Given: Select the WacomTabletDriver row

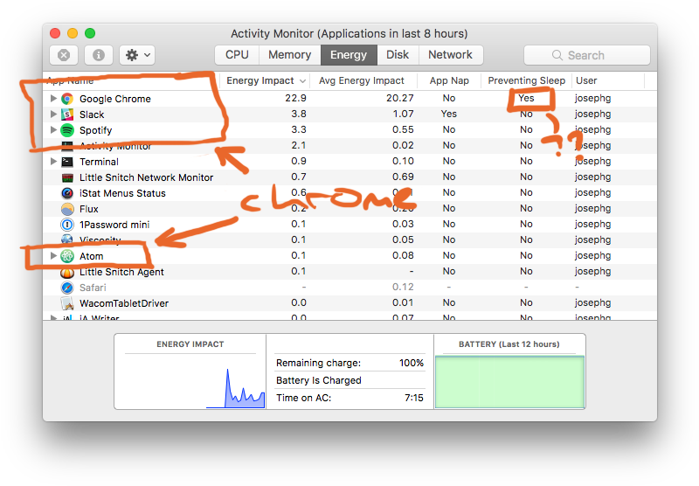Looking at the screenshot, I should pos(349,303).
